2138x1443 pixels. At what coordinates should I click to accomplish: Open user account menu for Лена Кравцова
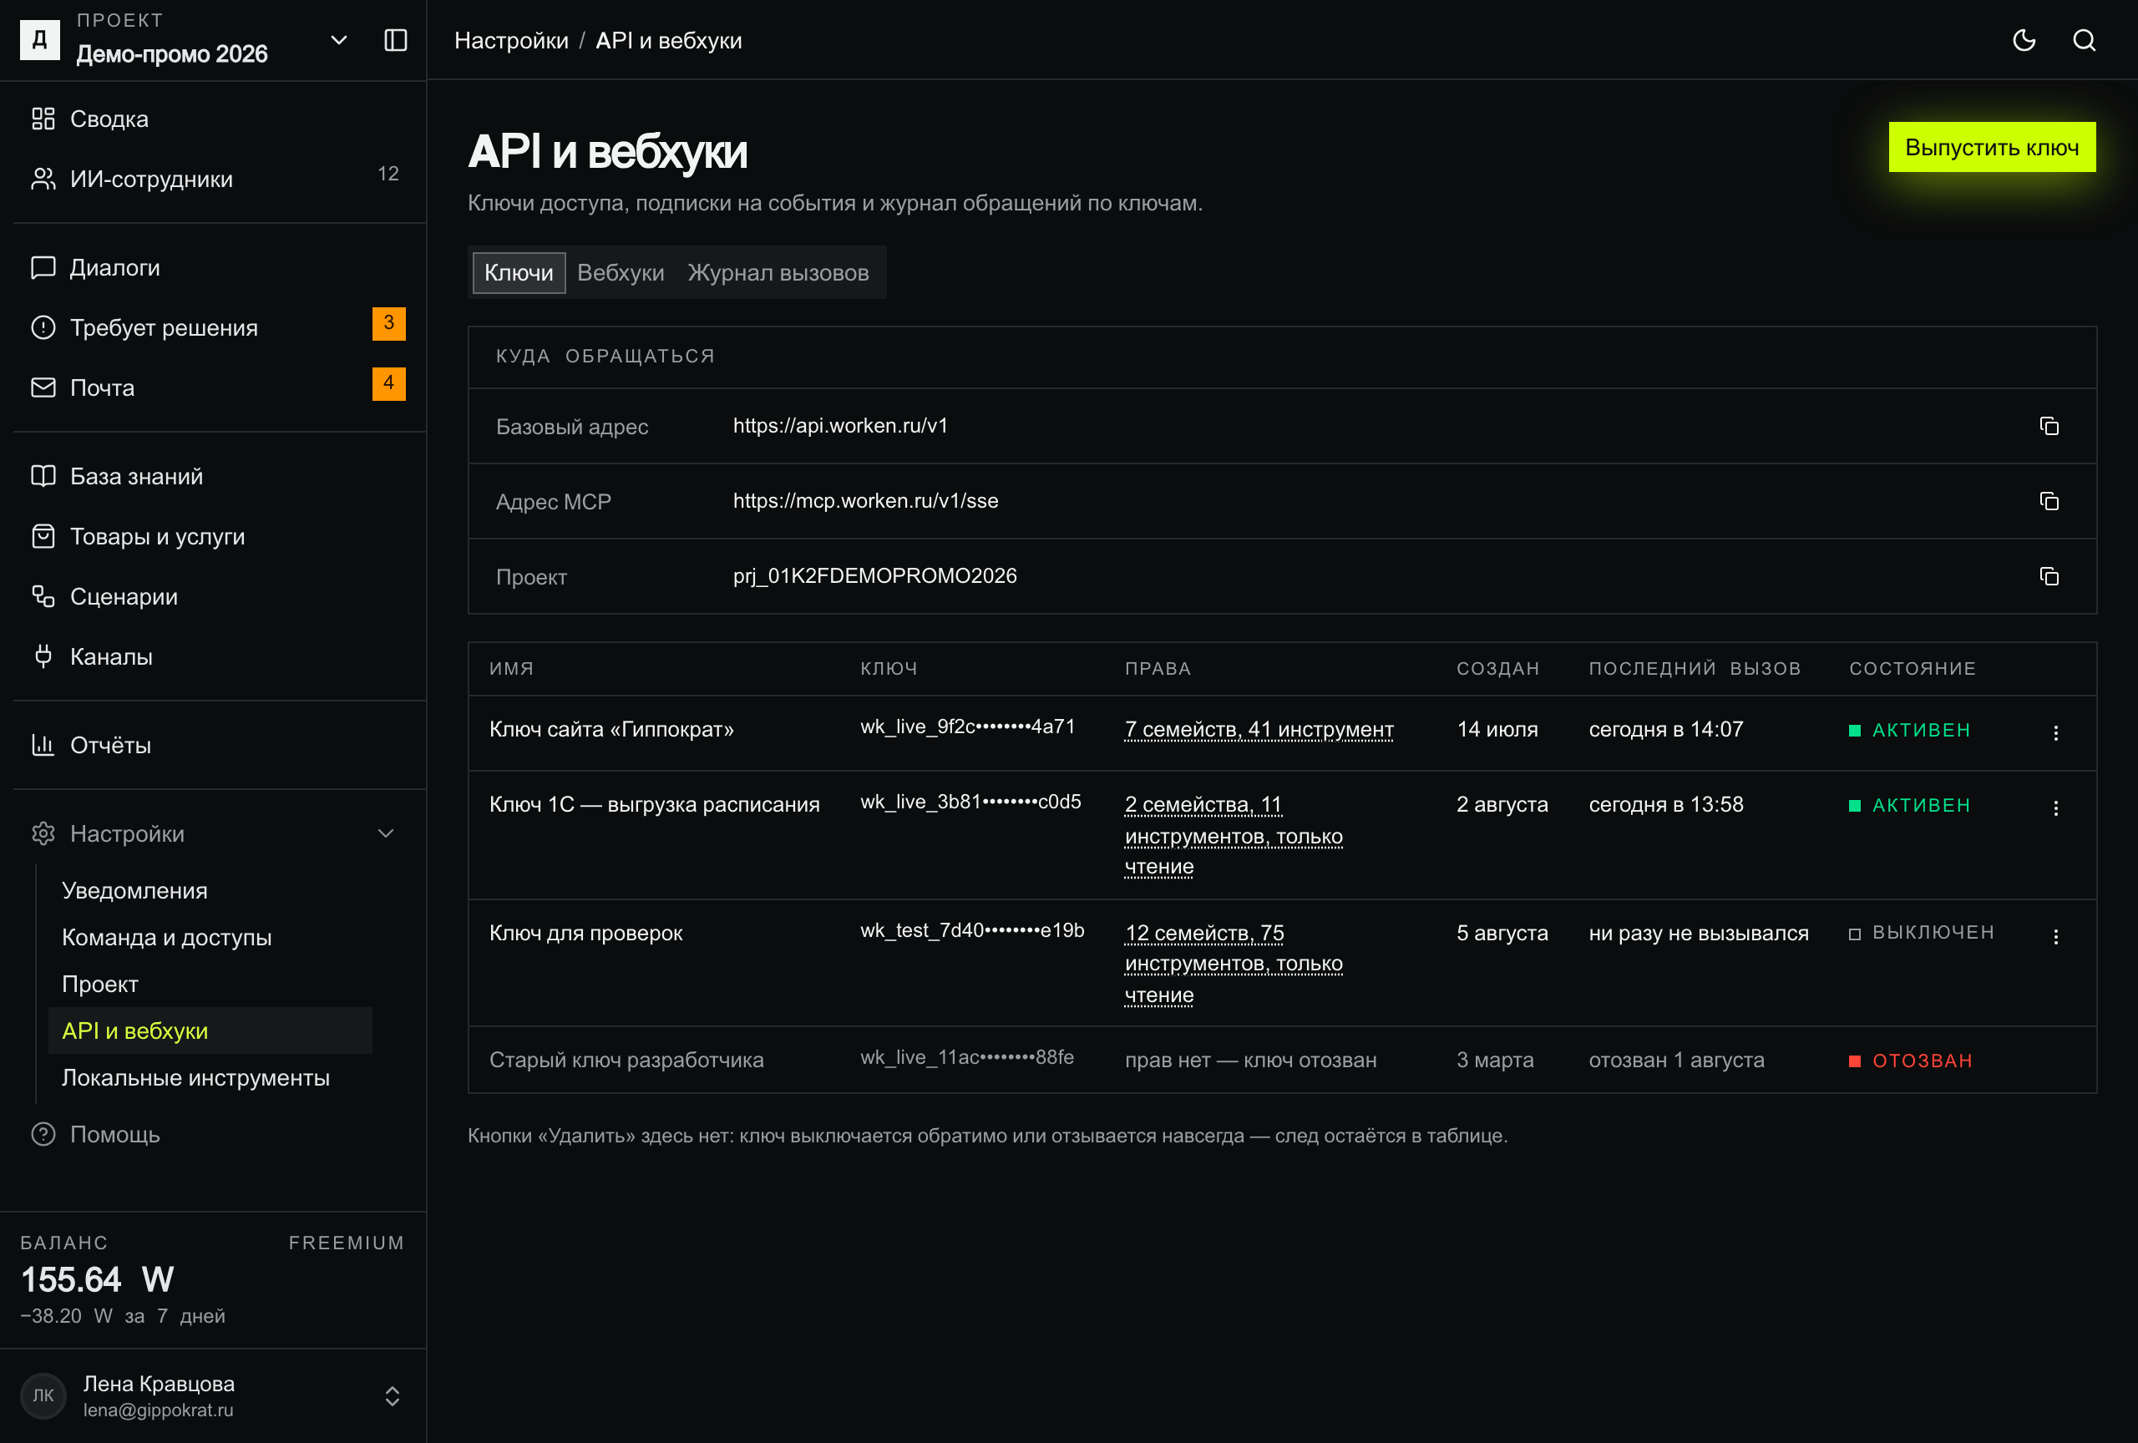pos(214,1396)
